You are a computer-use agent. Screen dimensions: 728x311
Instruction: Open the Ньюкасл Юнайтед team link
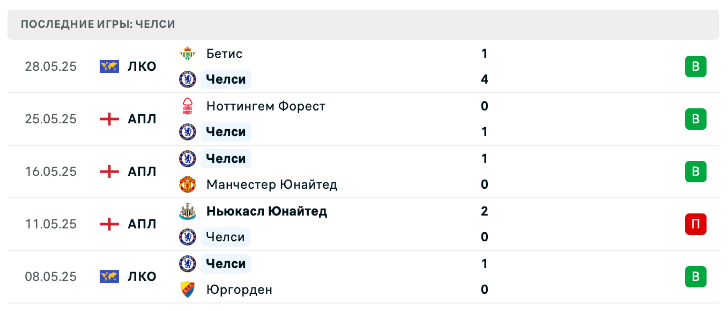(x=266, y=211)
